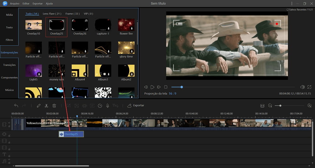
Task: Open the Texto panel
Action: tap(9, 27)
